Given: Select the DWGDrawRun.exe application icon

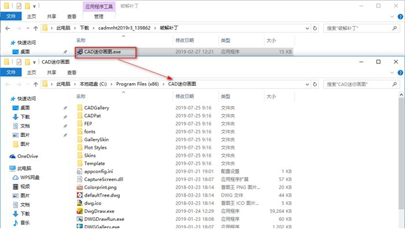Looking at the screenshot, I should (80, 219).
